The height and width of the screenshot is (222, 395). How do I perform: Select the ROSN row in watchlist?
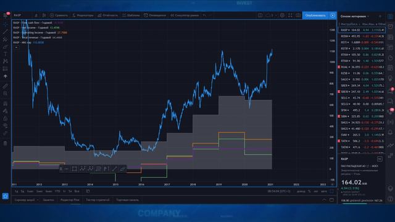(x=362, y=36)
